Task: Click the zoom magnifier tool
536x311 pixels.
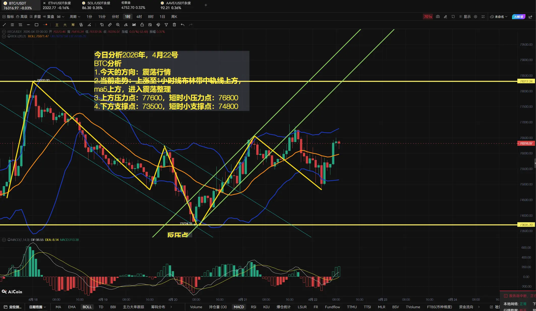Action: pyautogui.click(x=118, y=25)
